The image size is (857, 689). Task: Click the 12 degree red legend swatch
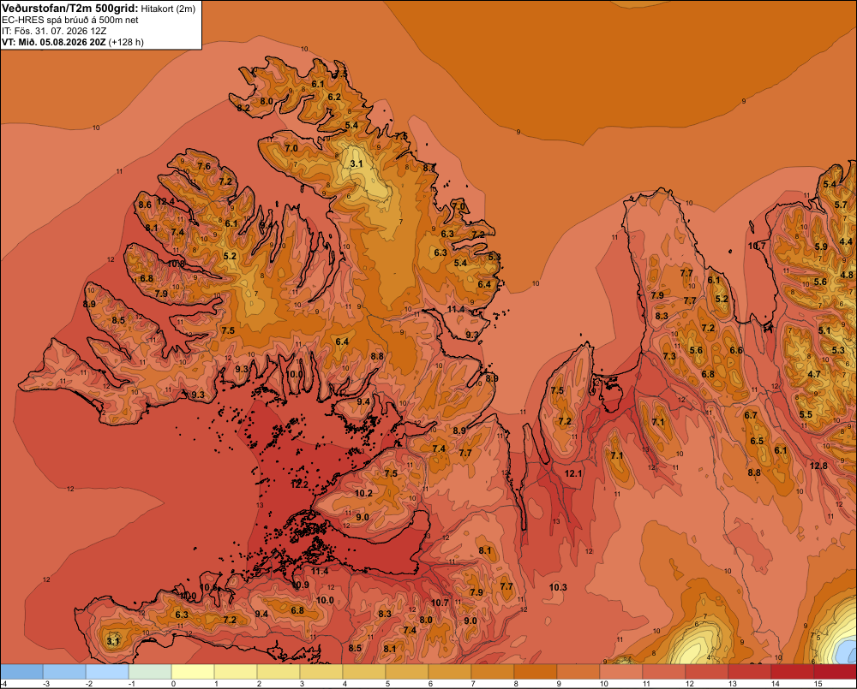click(707, 672)
